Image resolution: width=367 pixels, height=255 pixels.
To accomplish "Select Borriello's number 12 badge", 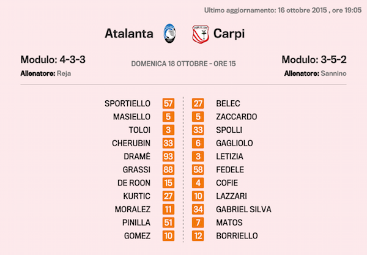I will click(198, 235).
